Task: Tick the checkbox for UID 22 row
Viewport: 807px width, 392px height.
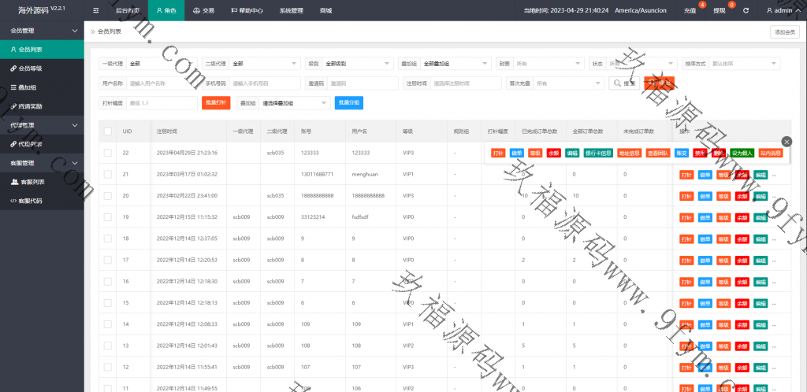Action: [107, 153]
